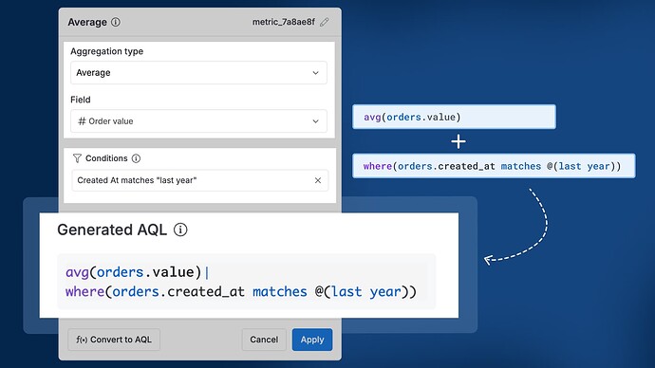The height and width of the screenshot is (368, 655).
Task: Click the metric_7a8ae8f name label
Action: [x=284, y=22]
